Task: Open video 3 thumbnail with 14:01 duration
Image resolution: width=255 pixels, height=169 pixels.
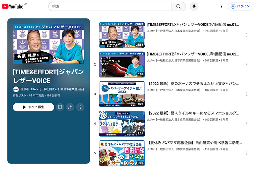Action: (x=122, y=94)
